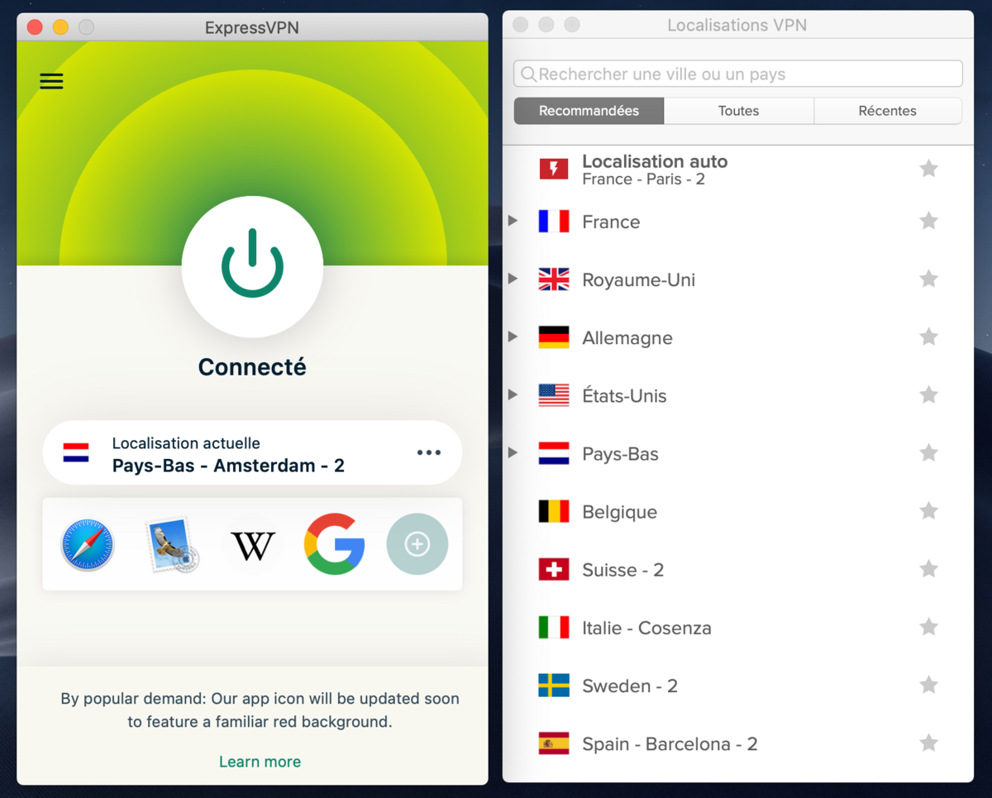This screenshot has width=992, height=798.
Task: Click the Pays-Bas flag in locations list
Action: click(554, 453)
